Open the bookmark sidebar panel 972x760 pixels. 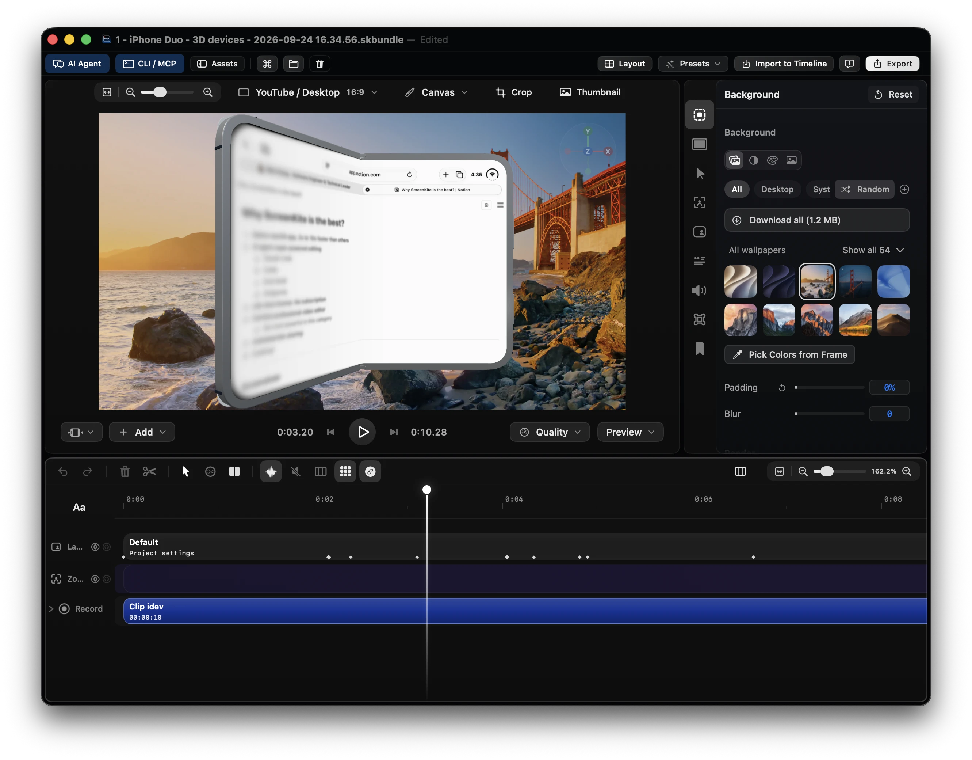[x=699, y=349]
